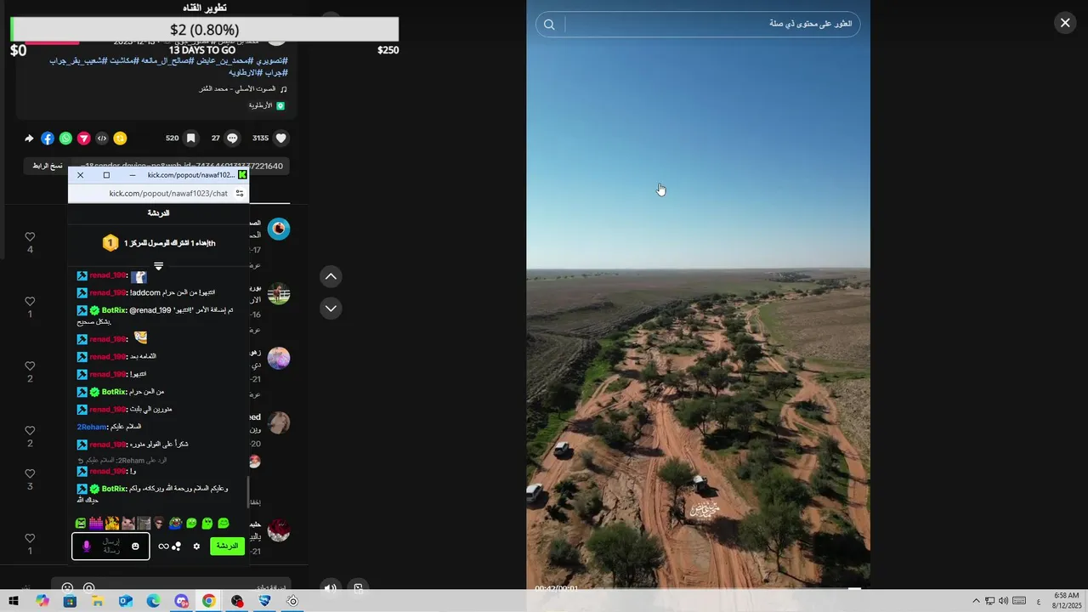
Task: Collapse the Kick chat leaderboard expander
Action: [158, 266]
